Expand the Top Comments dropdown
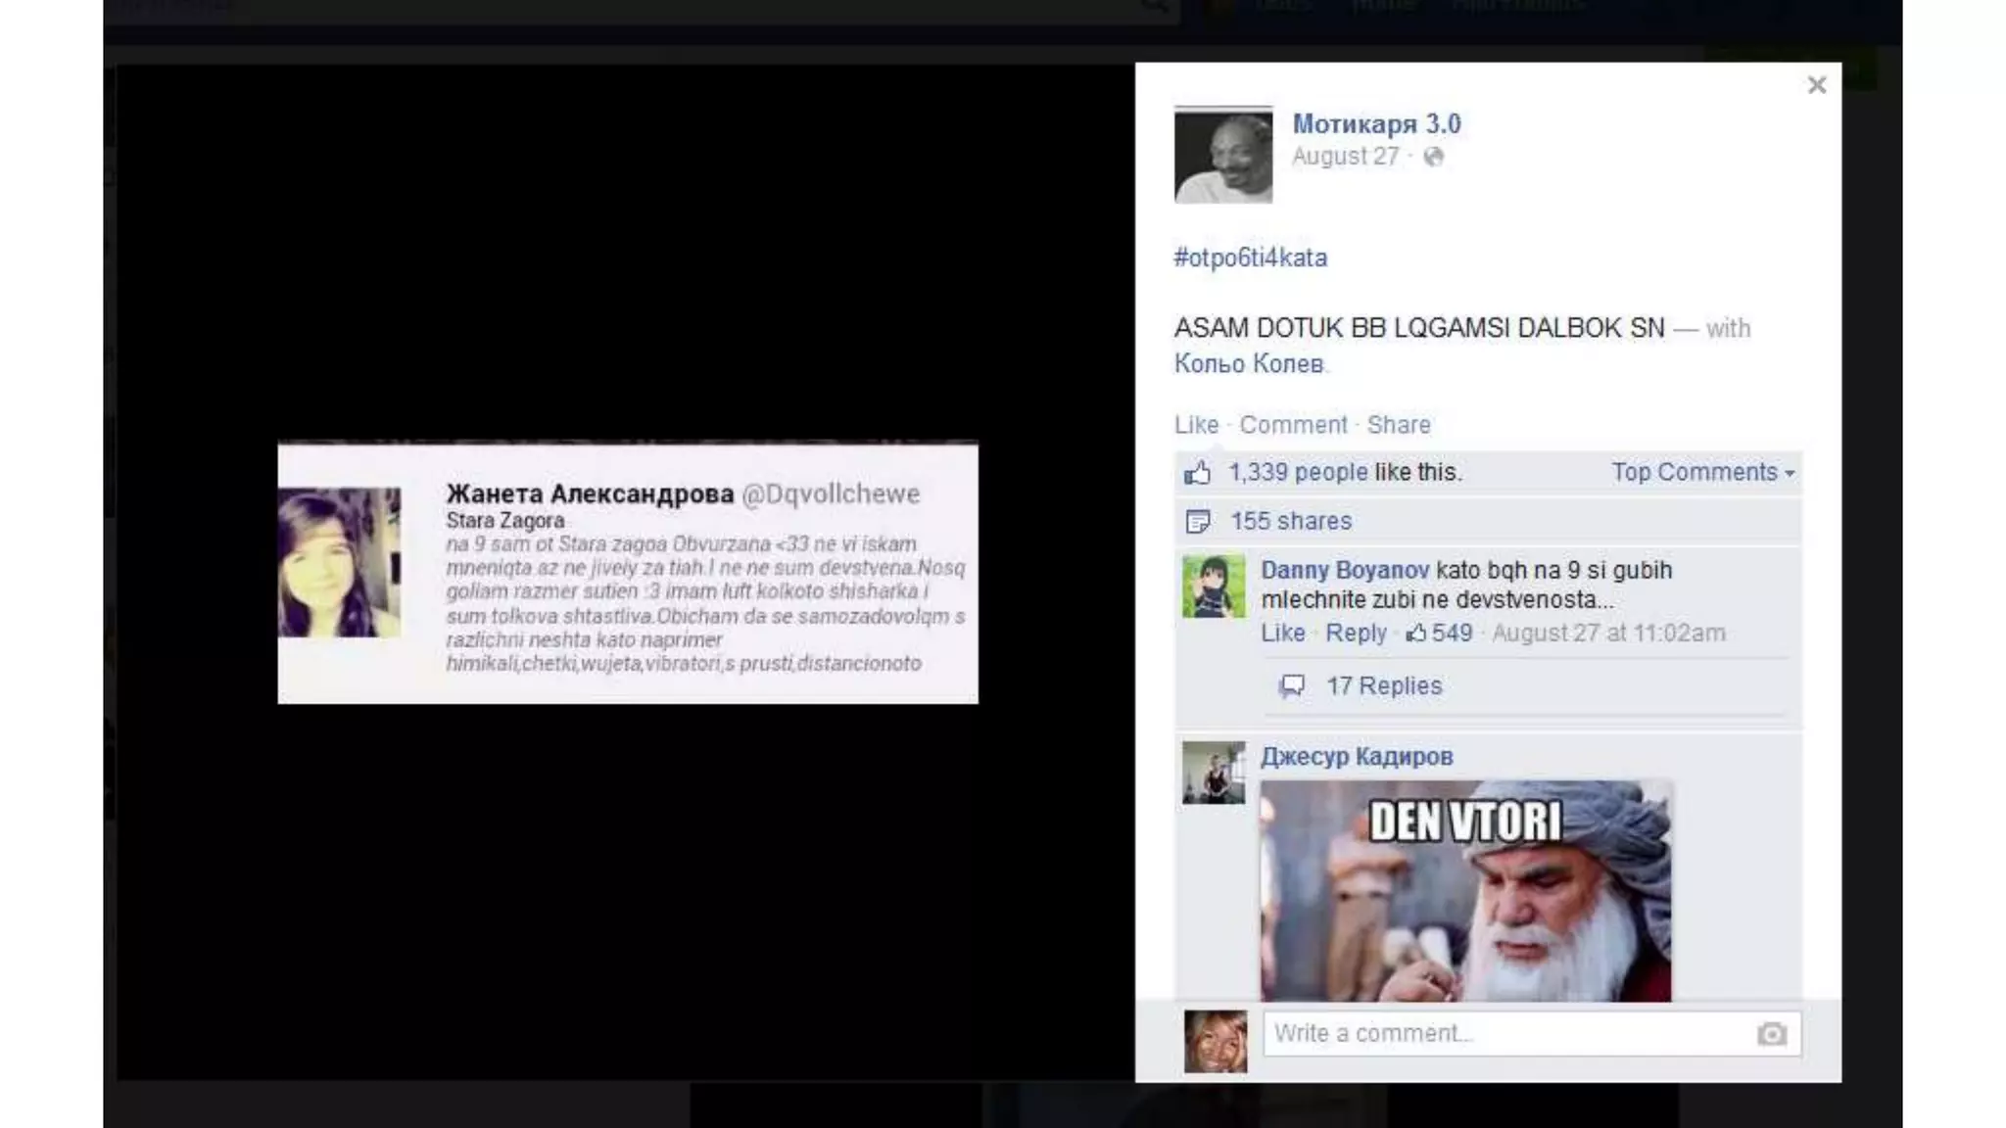2006x1128 pixels. [1702, 472]
